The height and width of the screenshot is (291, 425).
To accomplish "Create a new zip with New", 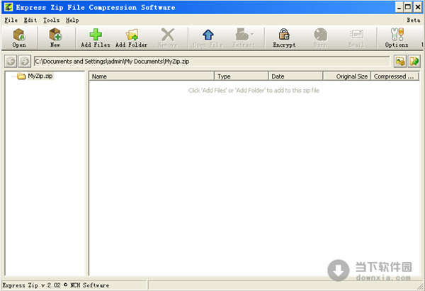I will click(55, 38).
